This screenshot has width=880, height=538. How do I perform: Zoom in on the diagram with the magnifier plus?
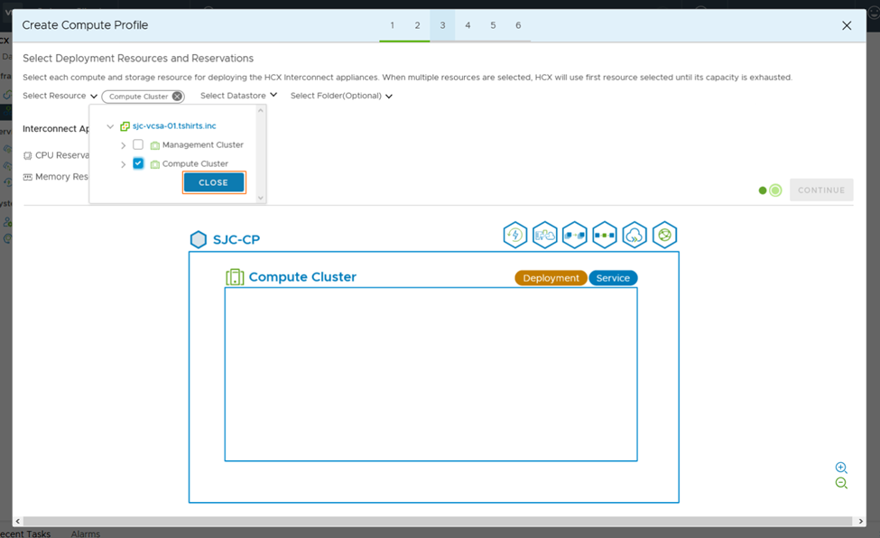coord(841,468)
